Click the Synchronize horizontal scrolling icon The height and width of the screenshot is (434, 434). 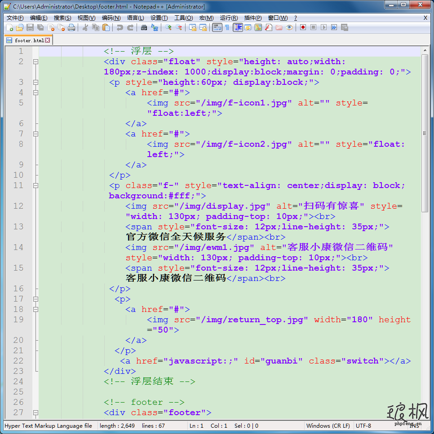coord(203,27)
